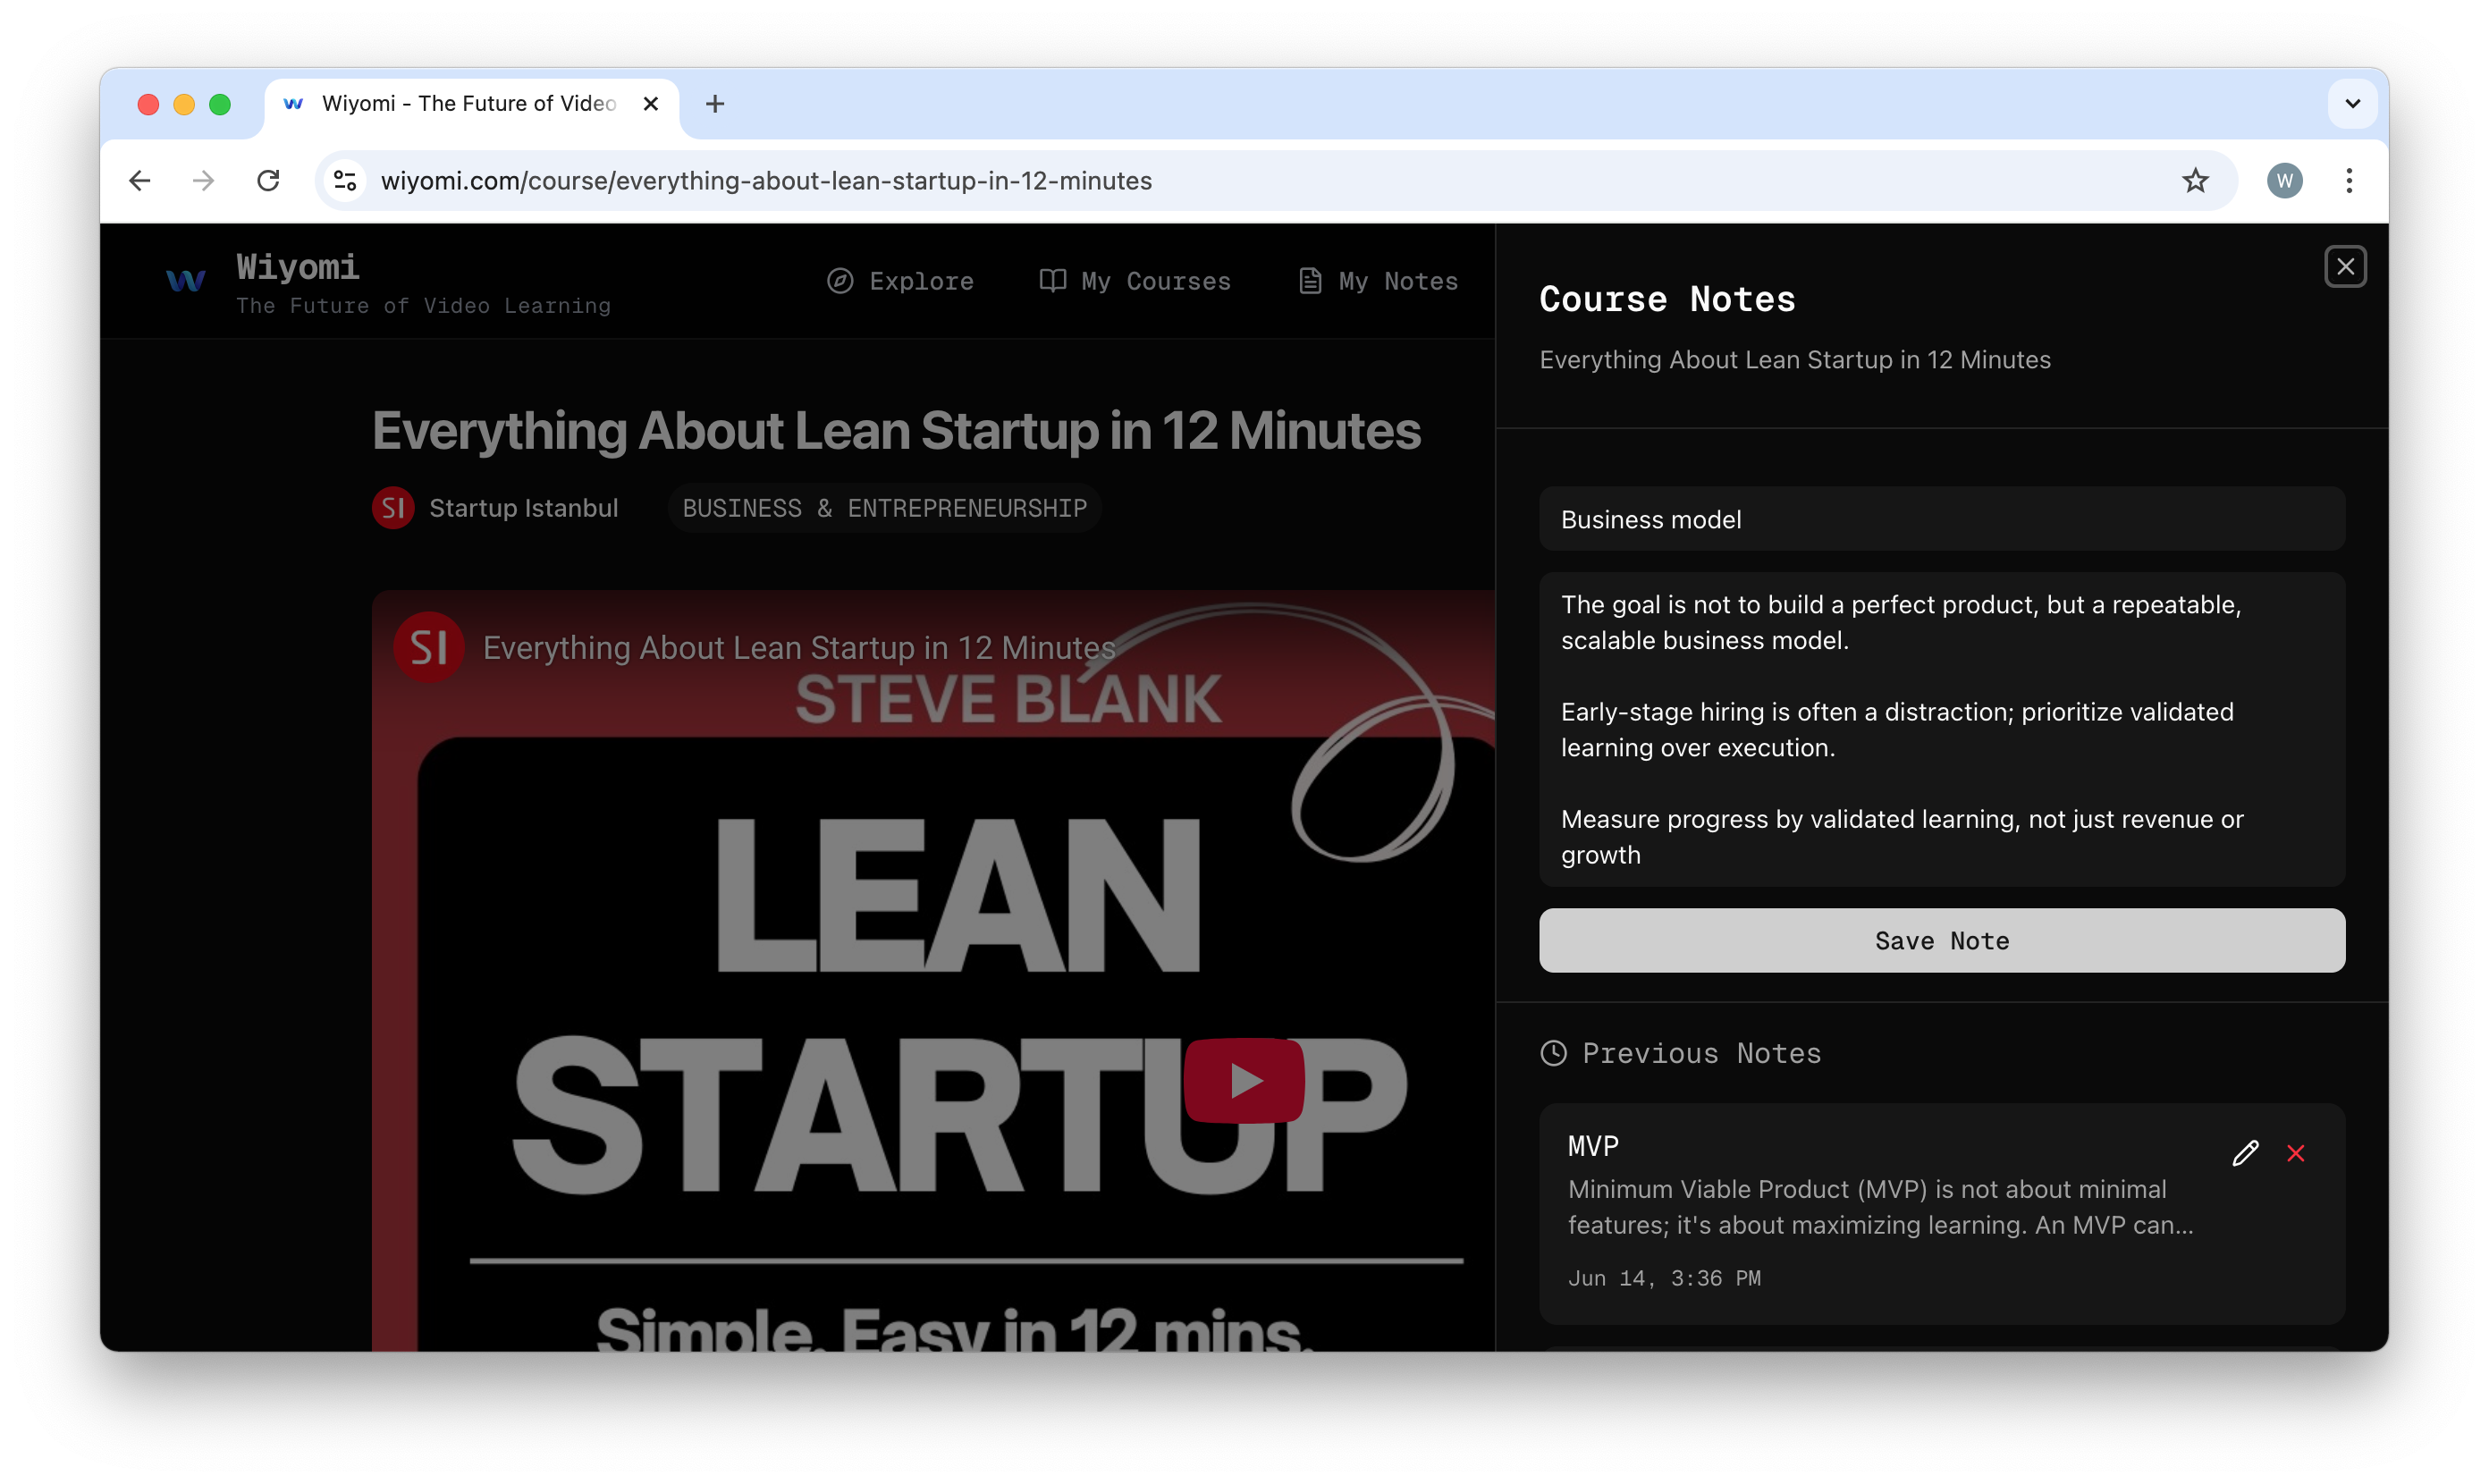Expand the tab search dropdown arrow
Viewport: 2489px width, 1484px height.
click(2351, 104)
